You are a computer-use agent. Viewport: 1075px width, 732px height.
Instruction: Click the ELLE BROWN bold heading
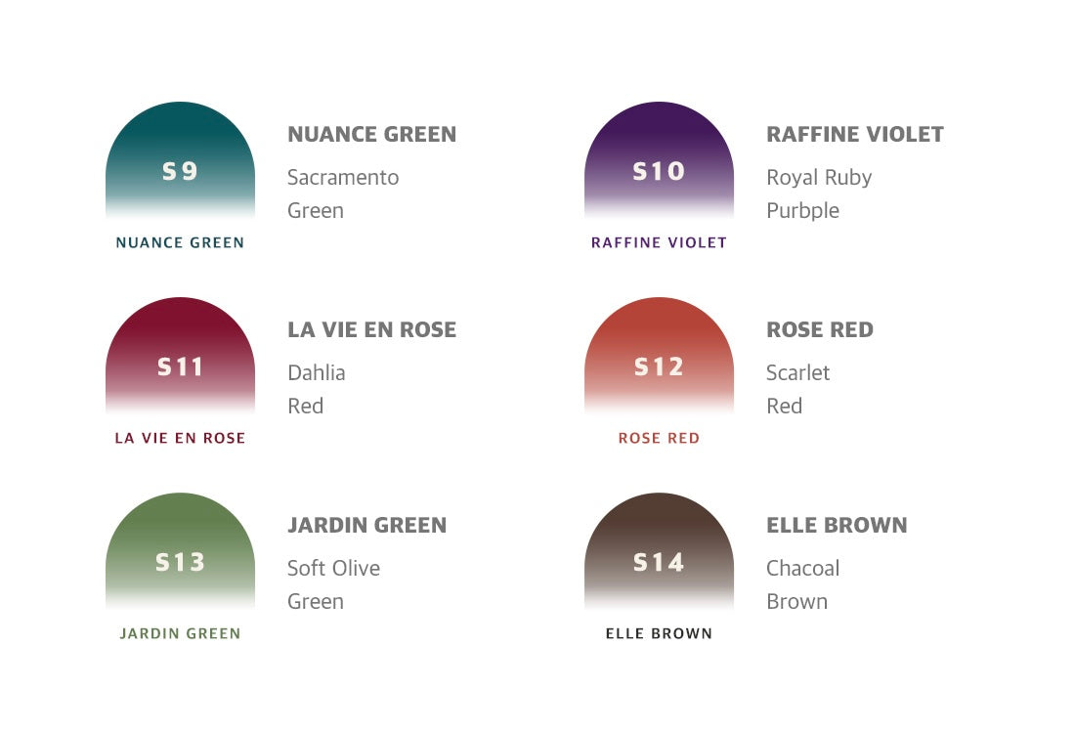coord(837,526)
